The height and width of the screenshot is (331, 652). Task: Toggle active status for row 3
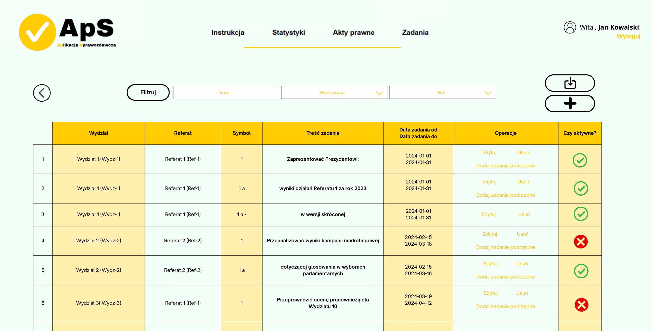click(581, 214)
